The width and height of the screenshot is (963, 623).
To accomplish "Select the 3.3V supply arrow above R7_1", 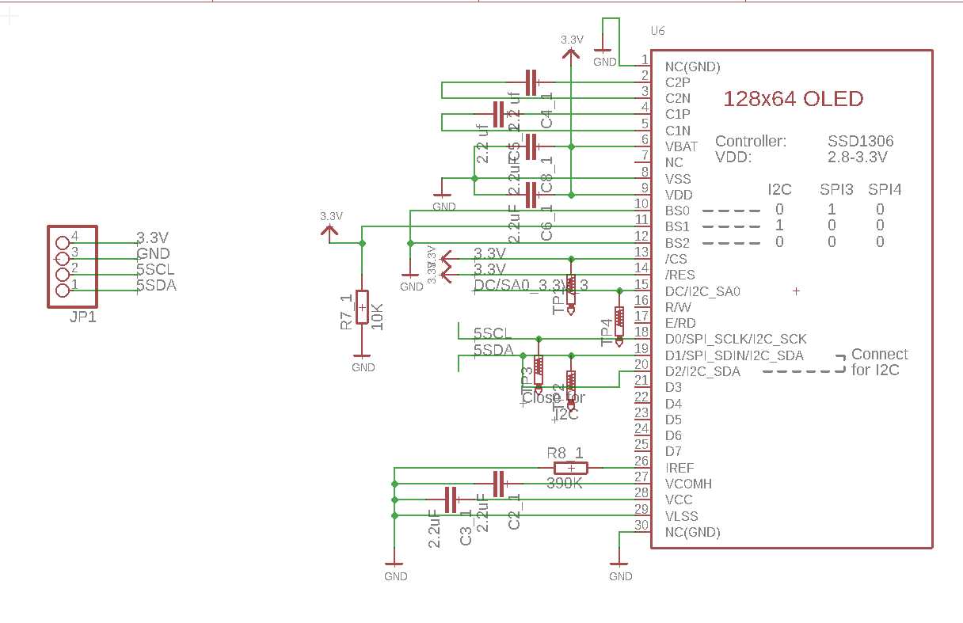I will click(330, 230).
